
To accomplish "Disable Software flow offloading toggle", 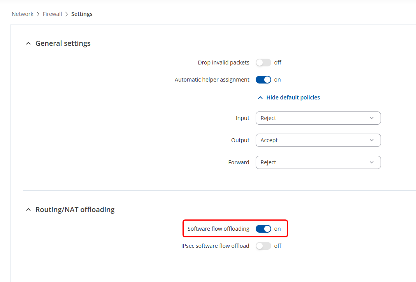I will 263,229.
